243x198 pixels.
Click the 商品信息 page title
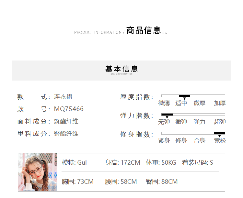point(144,31)
